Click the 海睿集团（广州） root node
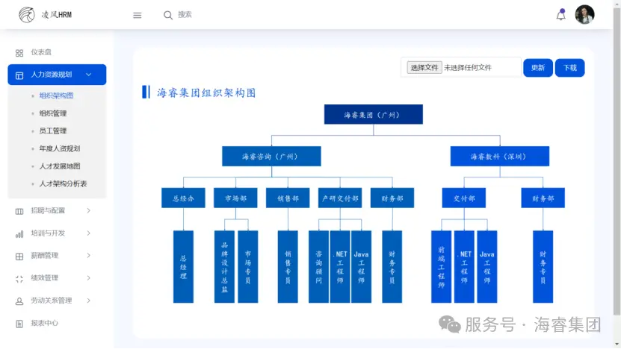This screenshot has height=349, width=621. point(373,115)
